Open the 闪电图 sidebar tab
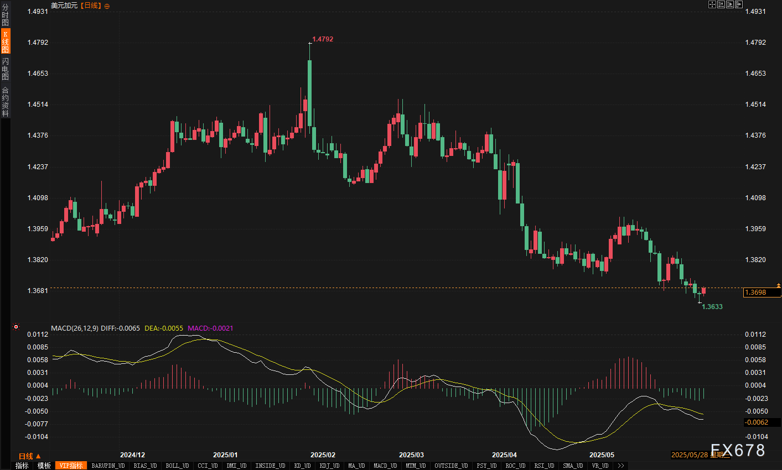782x470 pixels. (x=5, y=69)
